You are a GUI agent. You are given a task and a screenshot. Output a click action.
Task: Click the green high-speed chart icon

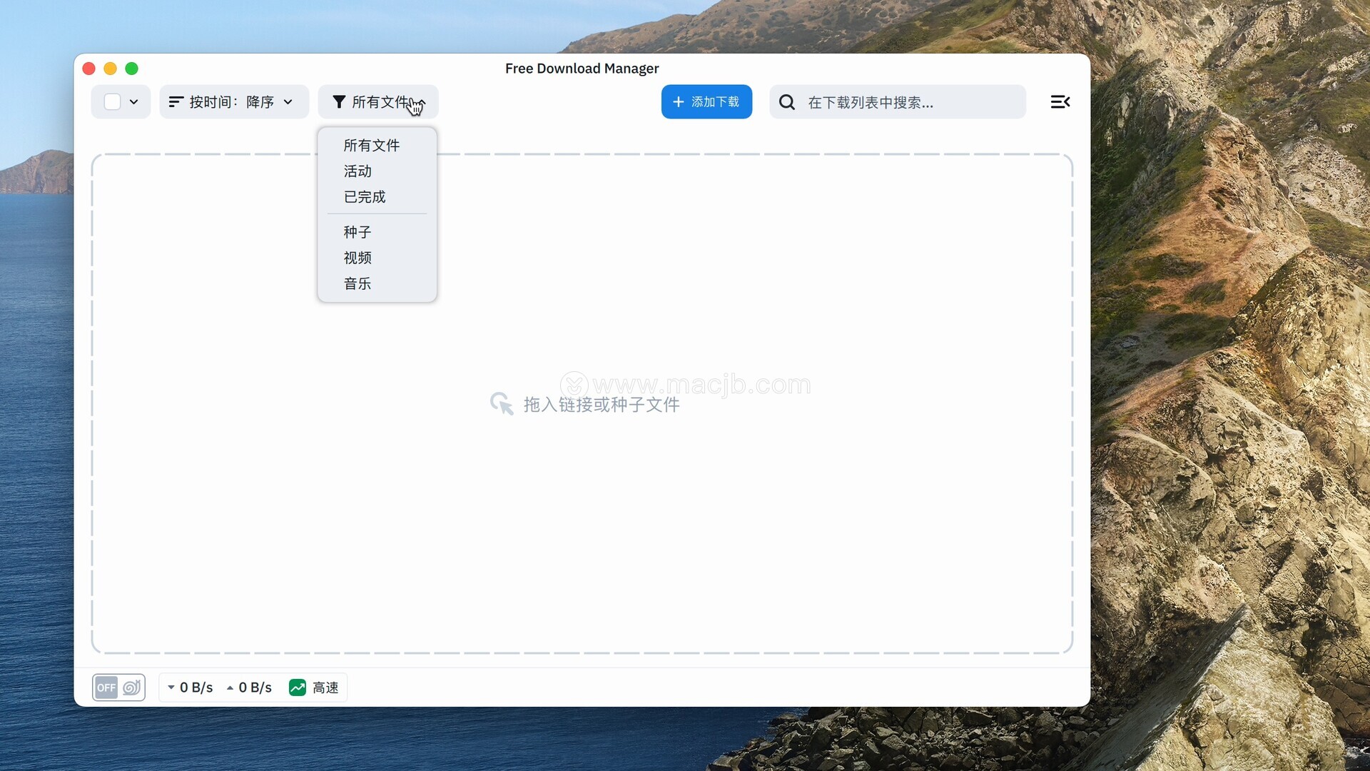297,687
